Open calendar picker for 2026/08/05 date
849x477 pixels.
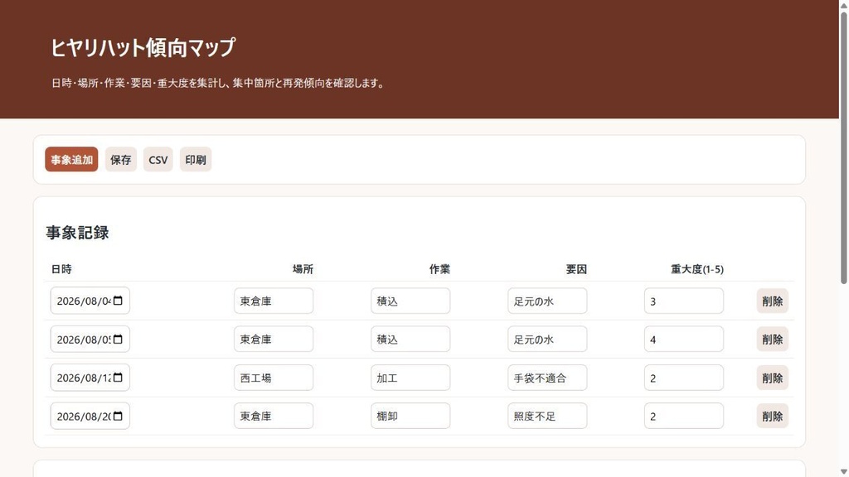(x=118, y=339)
